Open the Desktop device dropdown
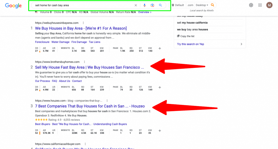The height and width of the screenshot is (149, 278). click(202, 5)
